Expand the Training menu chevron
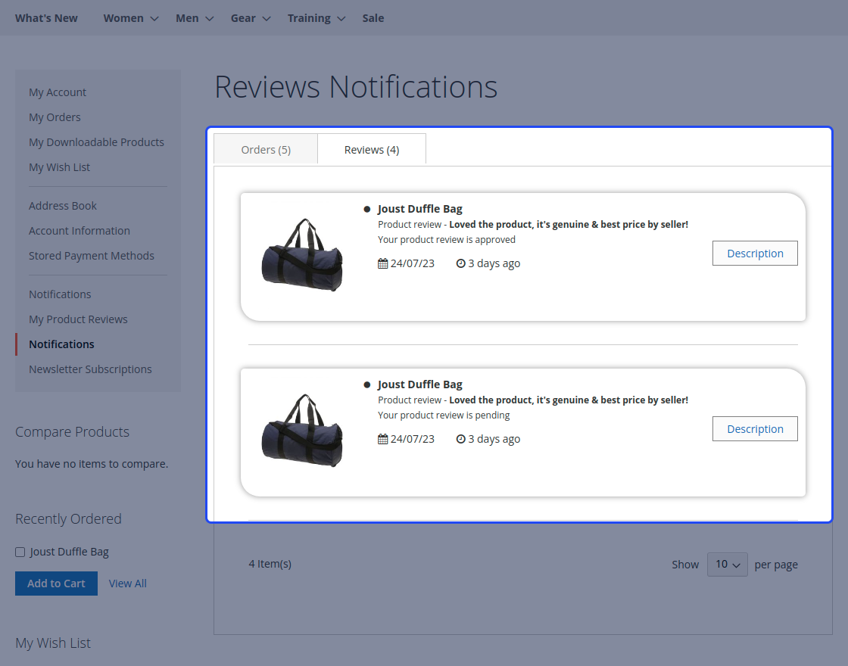 click(x=341, y=18)
